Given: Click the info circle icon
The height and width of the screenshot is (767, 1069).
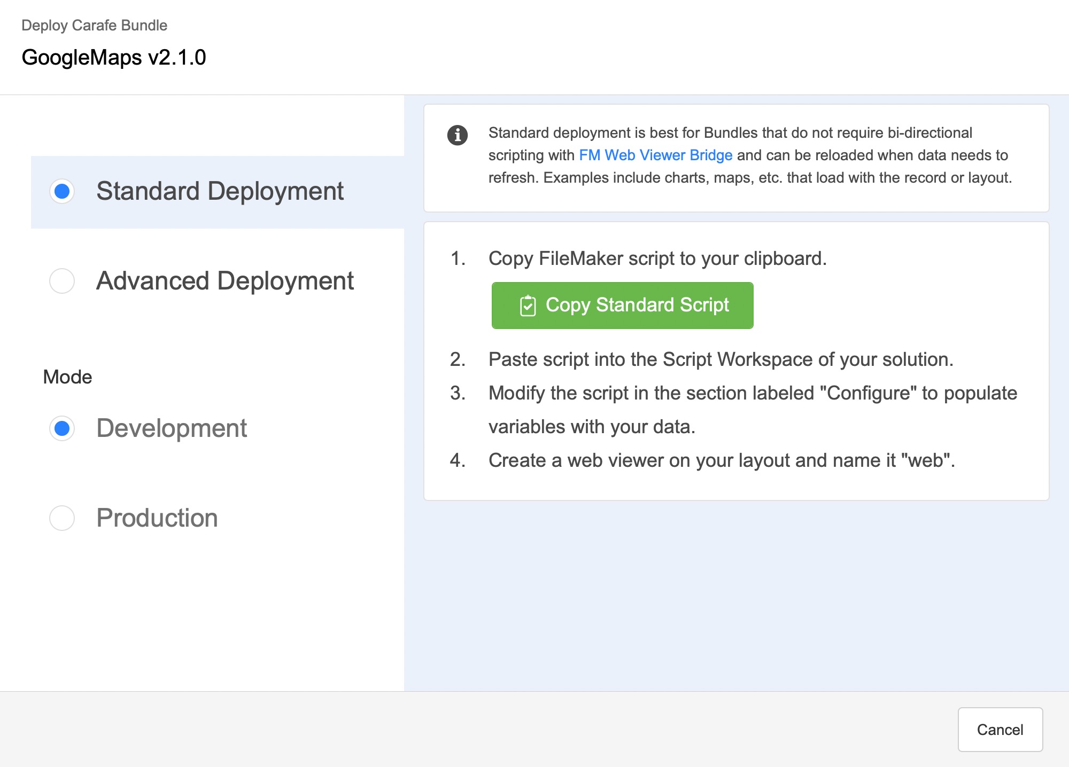Looking at the screenshot, I should (458, 135).
